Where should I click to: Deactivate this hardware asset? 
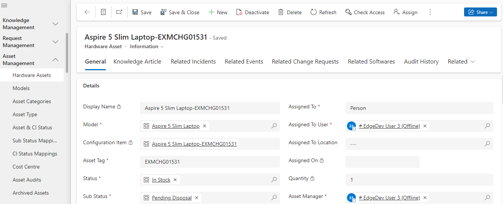253,12
